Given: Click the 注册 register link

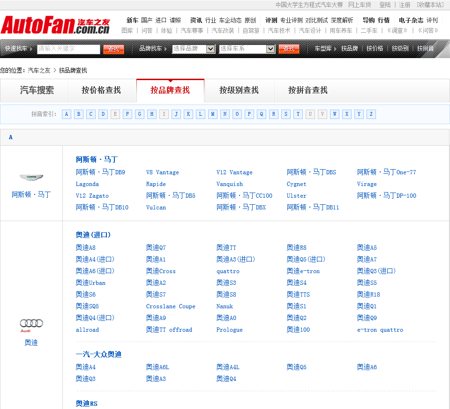Looking at the screenshot, I should (405, 5).
